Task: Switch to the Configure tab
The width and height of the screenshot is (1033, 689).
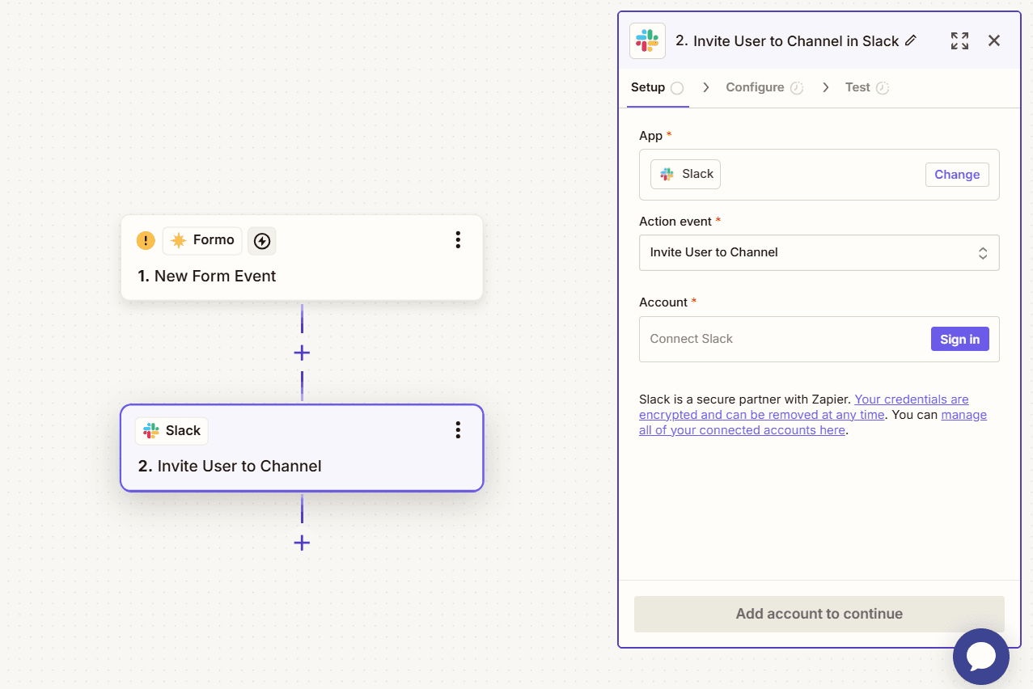Action: tap(764, 87)
